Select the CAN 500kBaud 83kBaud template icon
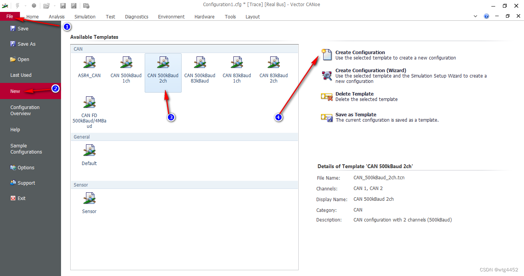Viewport: 524px width, 276px height. coord(200,63)
